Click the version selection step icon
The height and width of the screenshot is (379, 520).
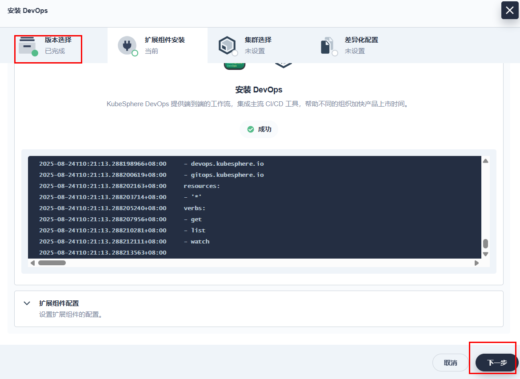click(x=28, y=46)
